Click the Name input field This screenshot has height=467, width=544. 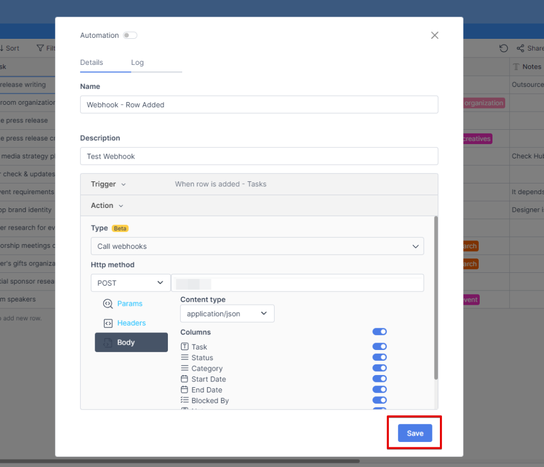click(x=259, y=105)
